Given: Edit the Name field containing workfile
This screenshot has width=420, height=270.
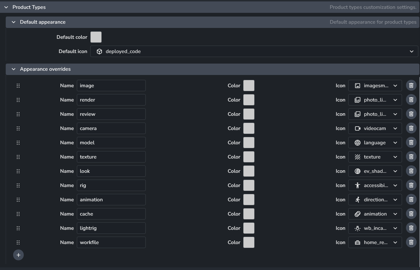Looking at the screenshot, I should (111, 242).
